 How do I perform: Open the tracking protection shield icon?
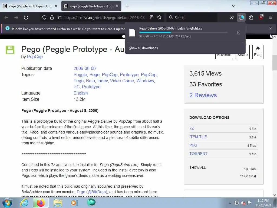[x=44, y=17]
